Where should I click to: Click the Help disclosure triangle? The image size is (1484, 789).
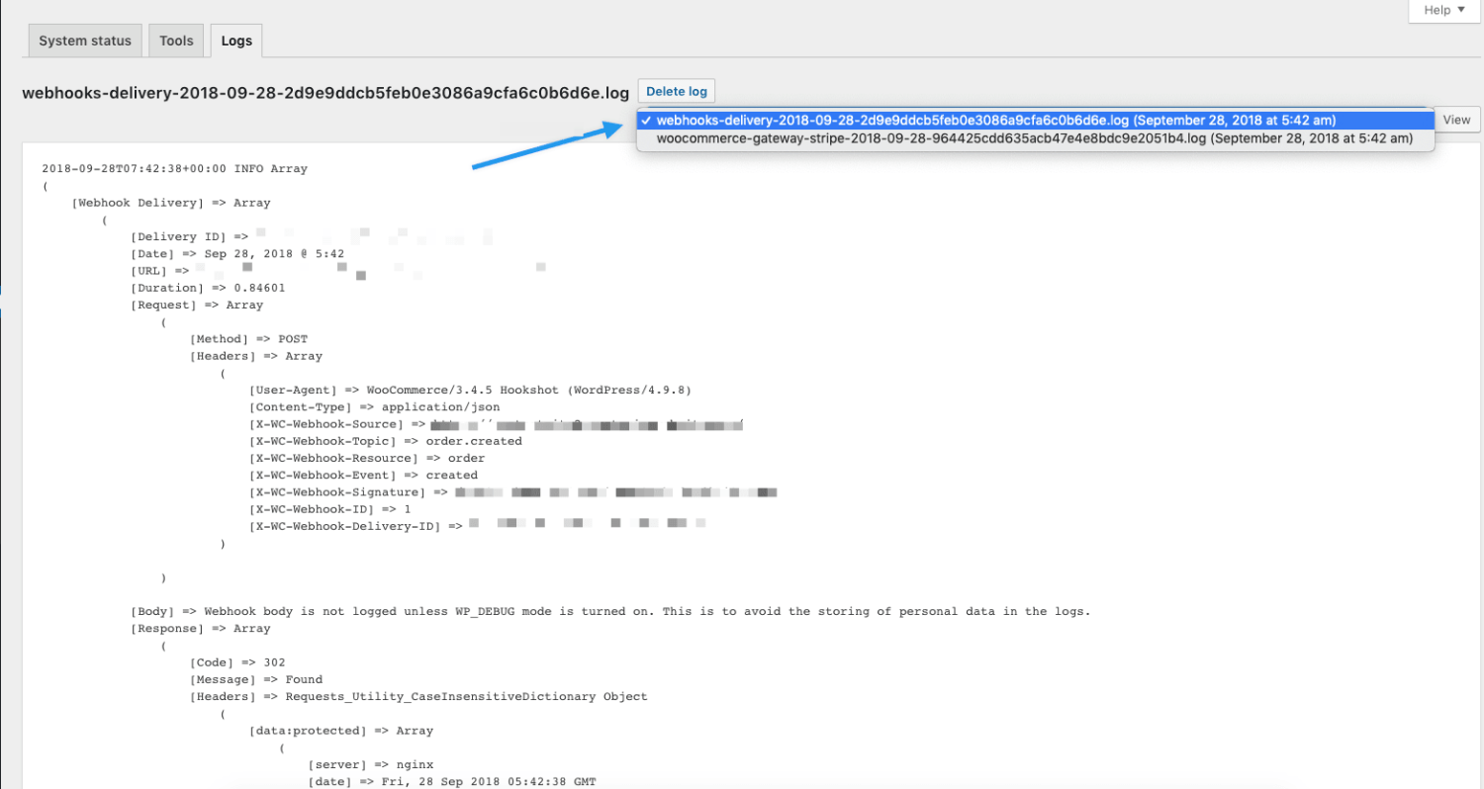[x=1462, y=10]
